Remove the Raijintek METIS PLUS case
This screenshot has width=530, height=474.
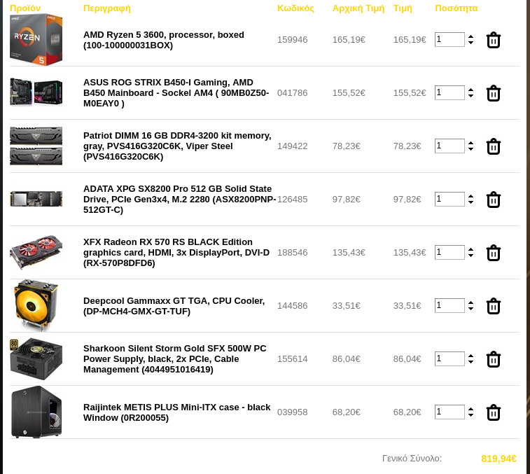point(493,412)
